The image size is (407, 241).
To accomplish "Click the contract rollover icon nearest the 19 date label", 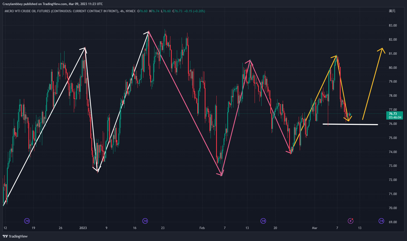I will pos(27,221).
